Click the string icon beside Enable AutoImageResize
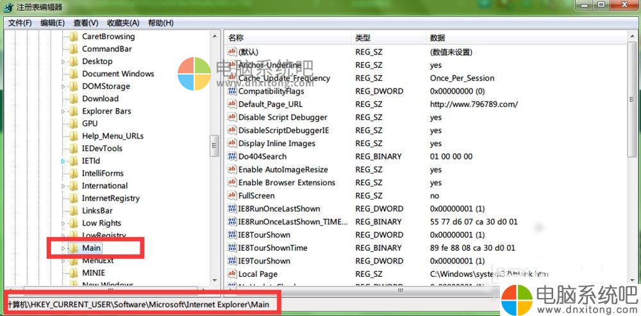 [x=232, y=170]
